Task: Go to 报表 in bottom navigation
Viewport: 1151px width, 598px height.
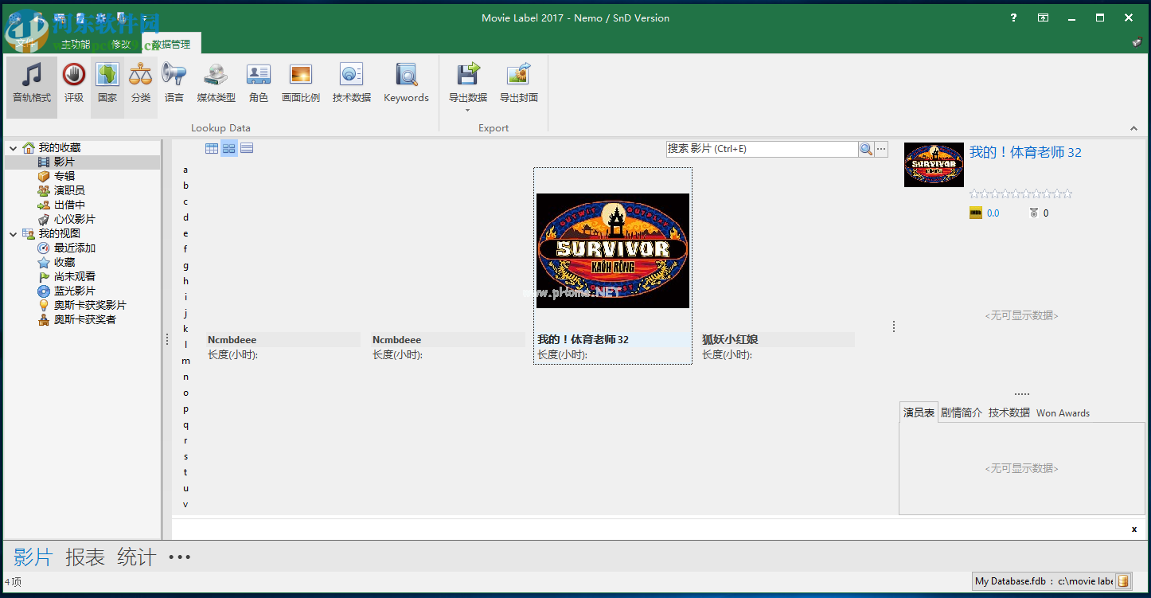Action: (85, 557)
